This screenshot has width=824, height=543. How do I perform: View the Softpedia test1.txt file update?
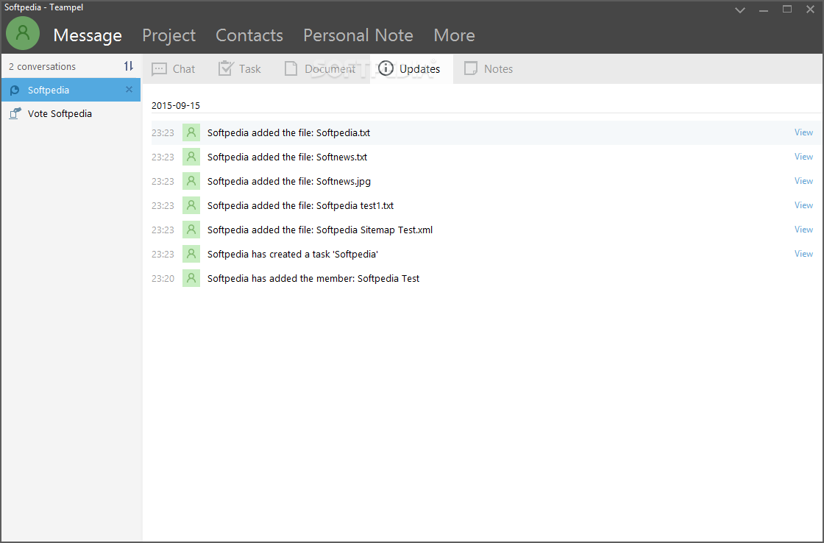pos(803,205)
